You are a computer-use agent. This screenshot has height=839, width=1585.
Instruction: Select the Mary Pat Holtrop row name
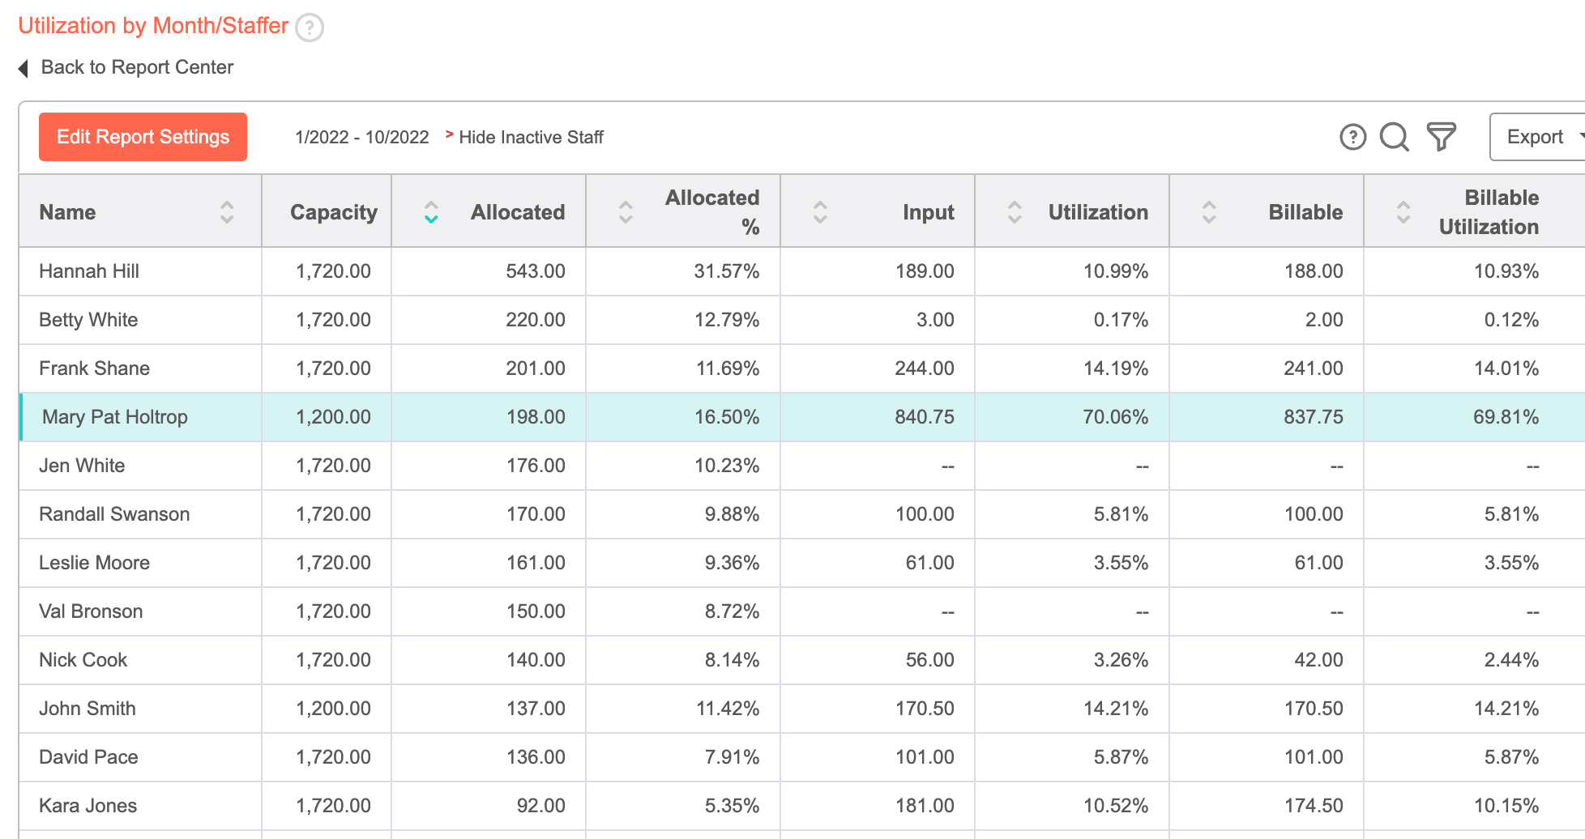point(114,417)
